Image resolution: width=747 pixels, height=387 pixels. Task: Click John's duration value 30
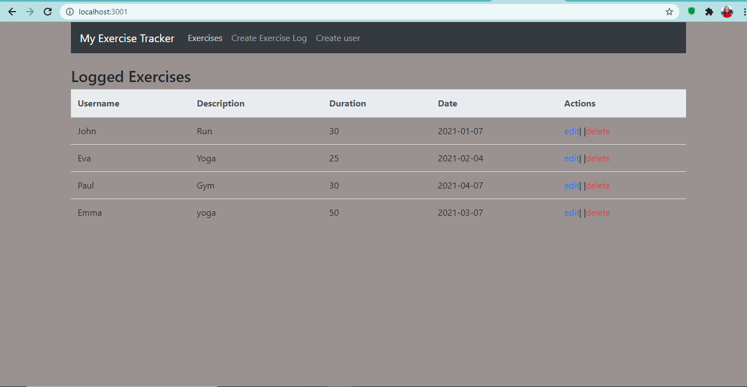pos(334,131)
